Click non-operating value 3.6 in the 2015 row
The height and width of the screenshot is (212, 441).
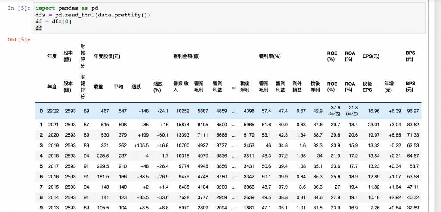tap(303, 187)
